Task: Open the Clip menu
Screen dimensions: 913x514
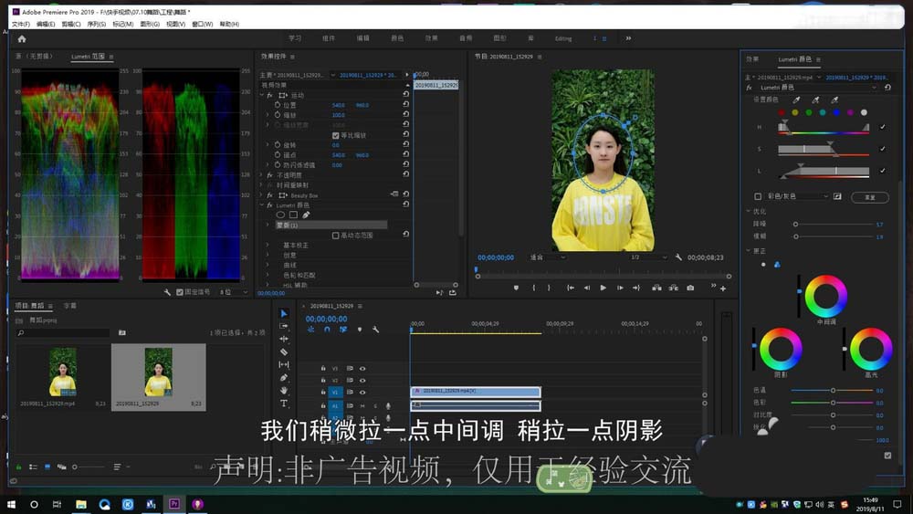Action: (71, 24)
